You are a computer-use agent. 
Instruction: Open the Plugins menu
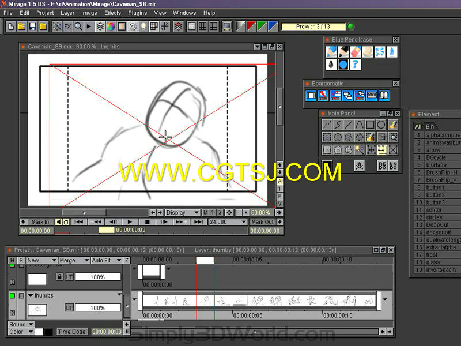(137, 13)
